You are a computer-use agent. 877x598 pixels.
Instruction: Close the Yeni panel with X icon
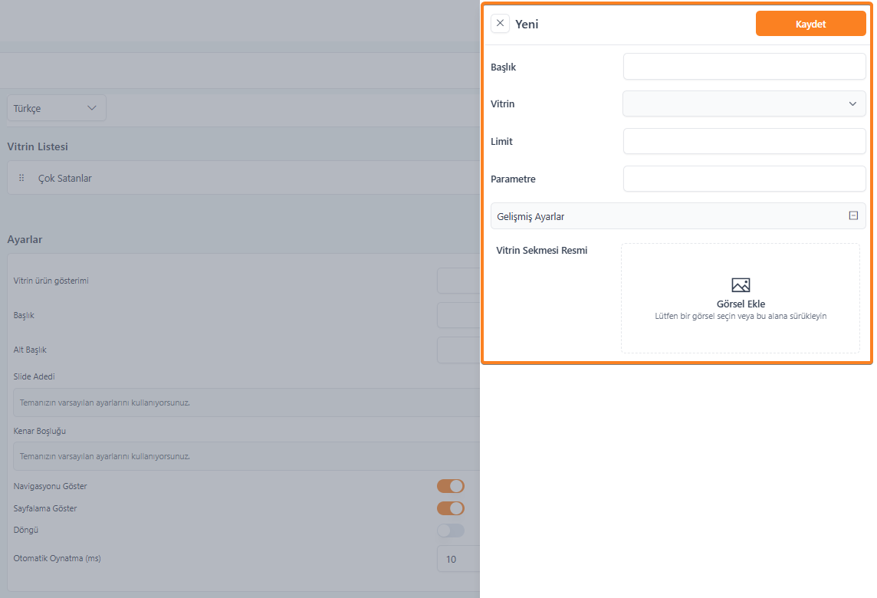tap(500, 24)
